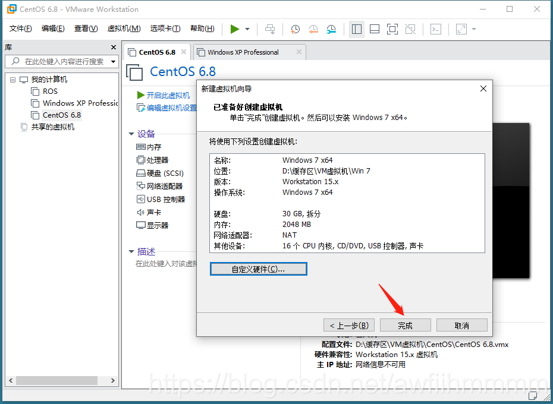Click the stretch guest display icon
Viewport: 553px width, 404px height.
coord(461,29)
